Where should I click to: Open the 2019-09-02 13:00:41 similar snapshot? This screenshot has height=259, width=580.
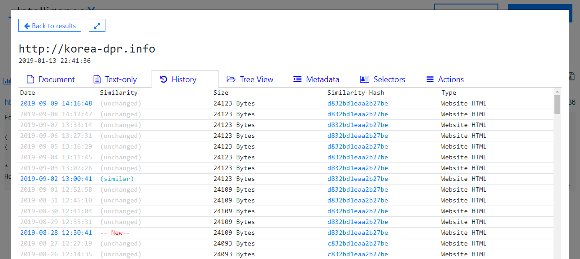(x=56, y=179)
